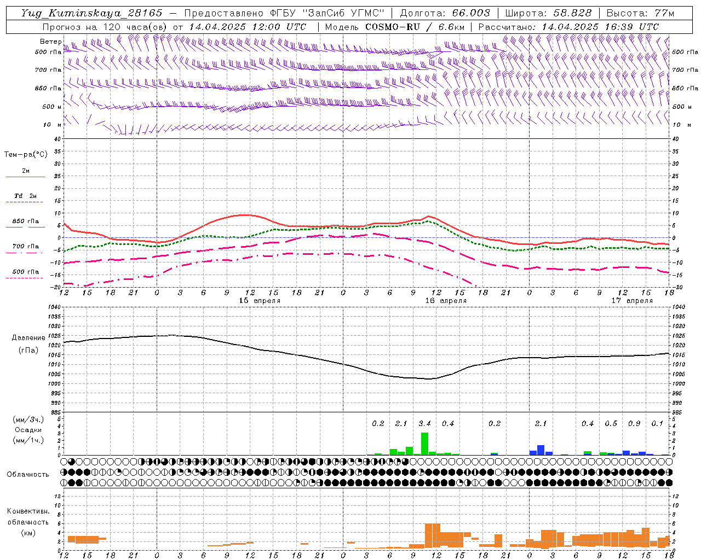The image size is (701, 560).
Task: Click the (гПа) unit under Давление
Action: click(x=28, y=350)
